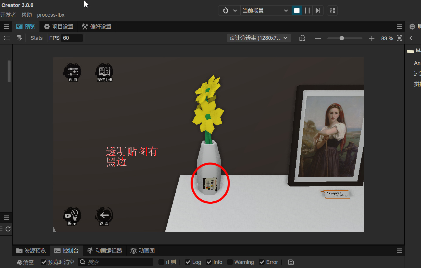Switch to the 预览 tab

[x=26, y=27]
